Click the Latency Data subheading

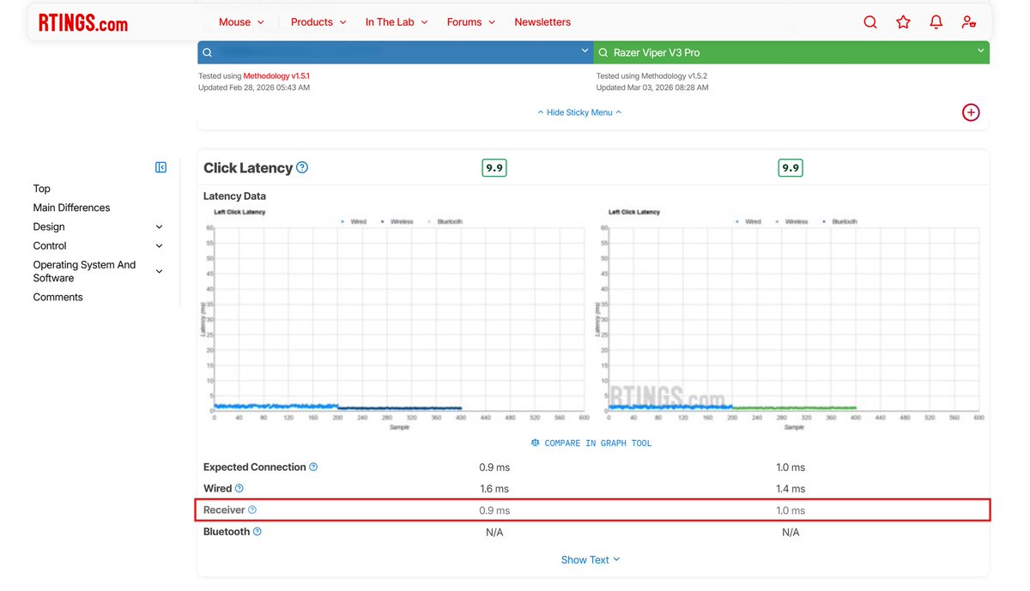coord(234,196)
